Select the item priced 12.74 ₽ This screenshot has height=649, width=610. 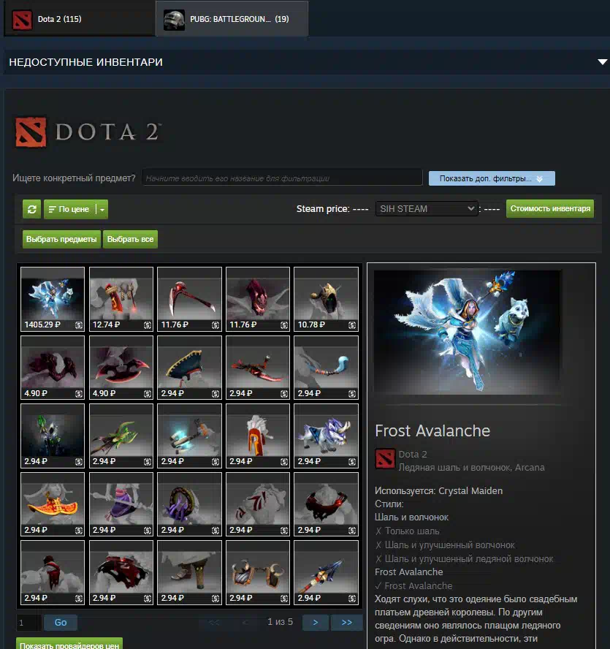121,299
